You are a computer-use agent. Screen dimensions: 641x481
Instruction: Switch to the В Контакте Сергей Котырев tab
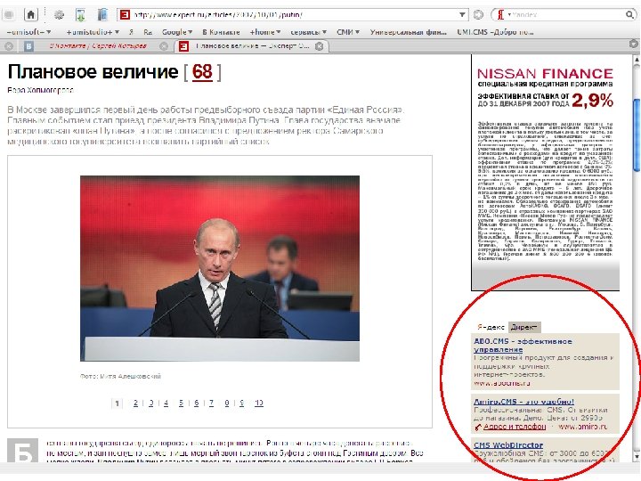98,45
